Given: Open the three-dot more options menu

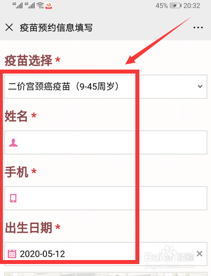Looking at the screenshot, I should pos(198,27).
